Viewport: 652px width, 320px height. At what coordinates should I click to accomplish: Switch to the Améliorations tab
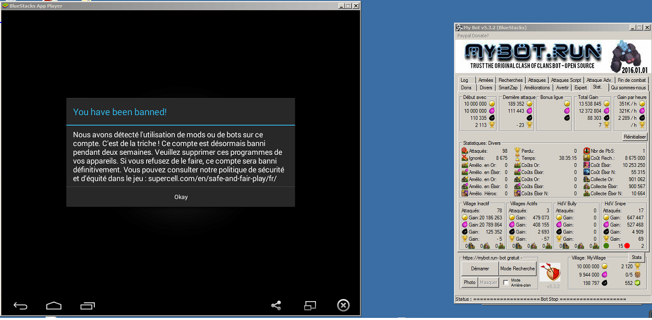pyautogui.click(x=537, y=88)
